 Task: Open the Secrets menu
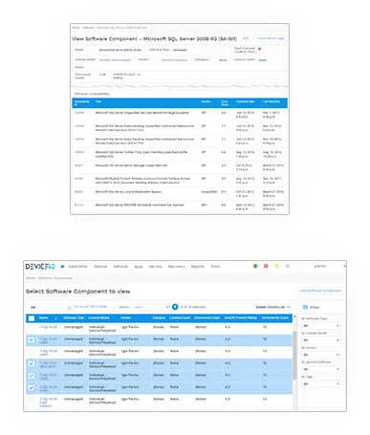156,267
